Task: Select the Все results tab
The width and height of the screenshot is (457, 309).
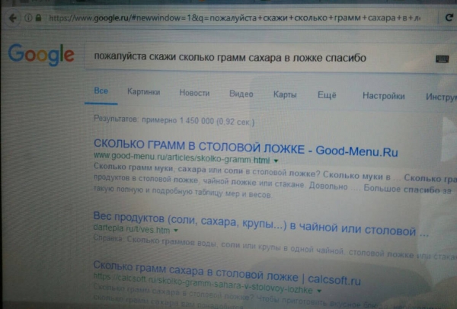Action: click(101, 91)
